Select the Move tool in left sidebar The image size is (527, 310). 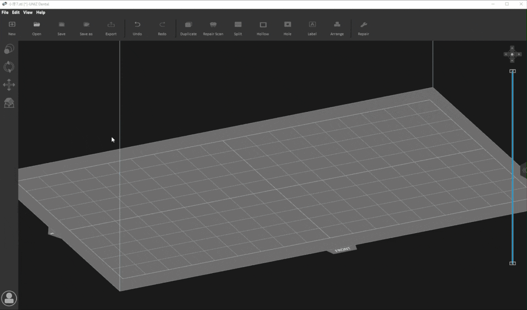9,85
